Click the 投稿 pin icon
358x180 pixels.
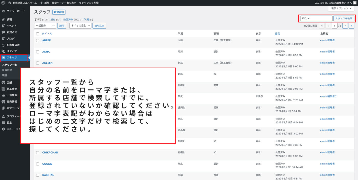point(3,19)
